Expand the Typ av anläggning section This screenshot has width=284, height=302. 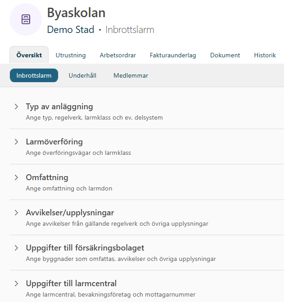coord(16,107)
